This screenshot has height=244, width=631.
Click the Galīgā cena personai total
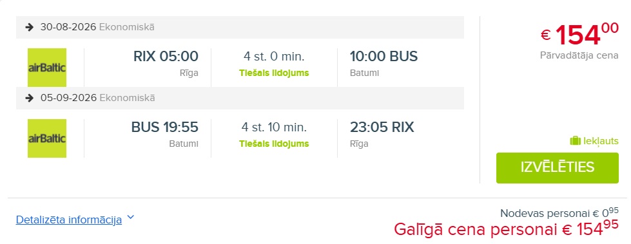pos(506,229)
